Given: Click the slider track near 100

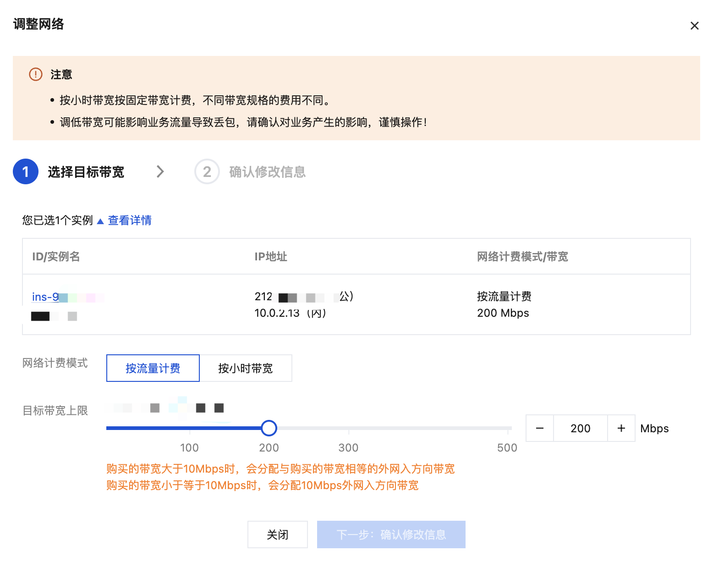Looking at the screenshot, I should click(x=190, y=428).
